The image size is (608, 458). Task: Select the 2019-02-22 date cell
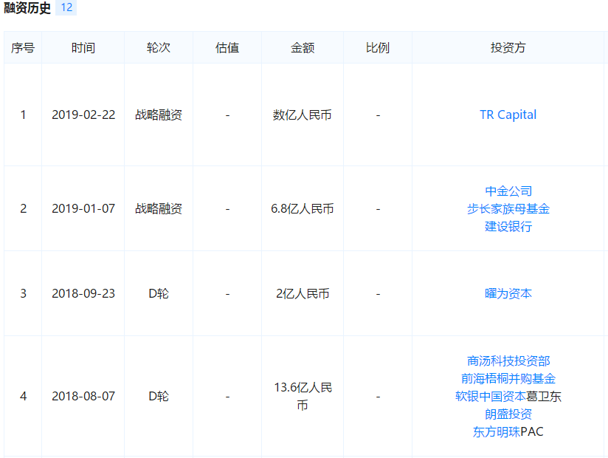(83, 115)
